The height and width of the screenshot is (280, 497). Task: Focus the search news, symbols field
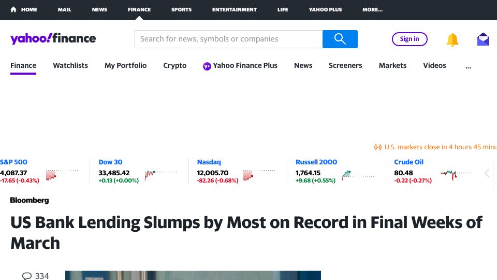[228, 39]
